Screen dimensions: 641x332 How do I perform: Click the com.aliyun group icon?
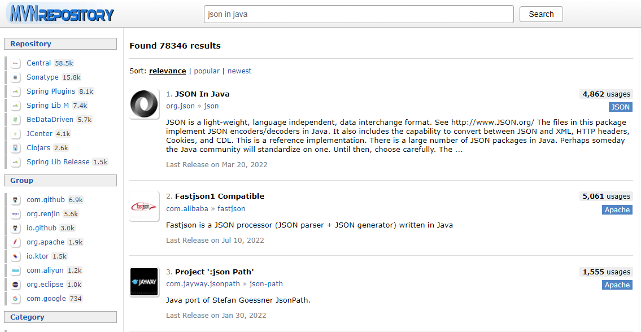tap(16, 270)
